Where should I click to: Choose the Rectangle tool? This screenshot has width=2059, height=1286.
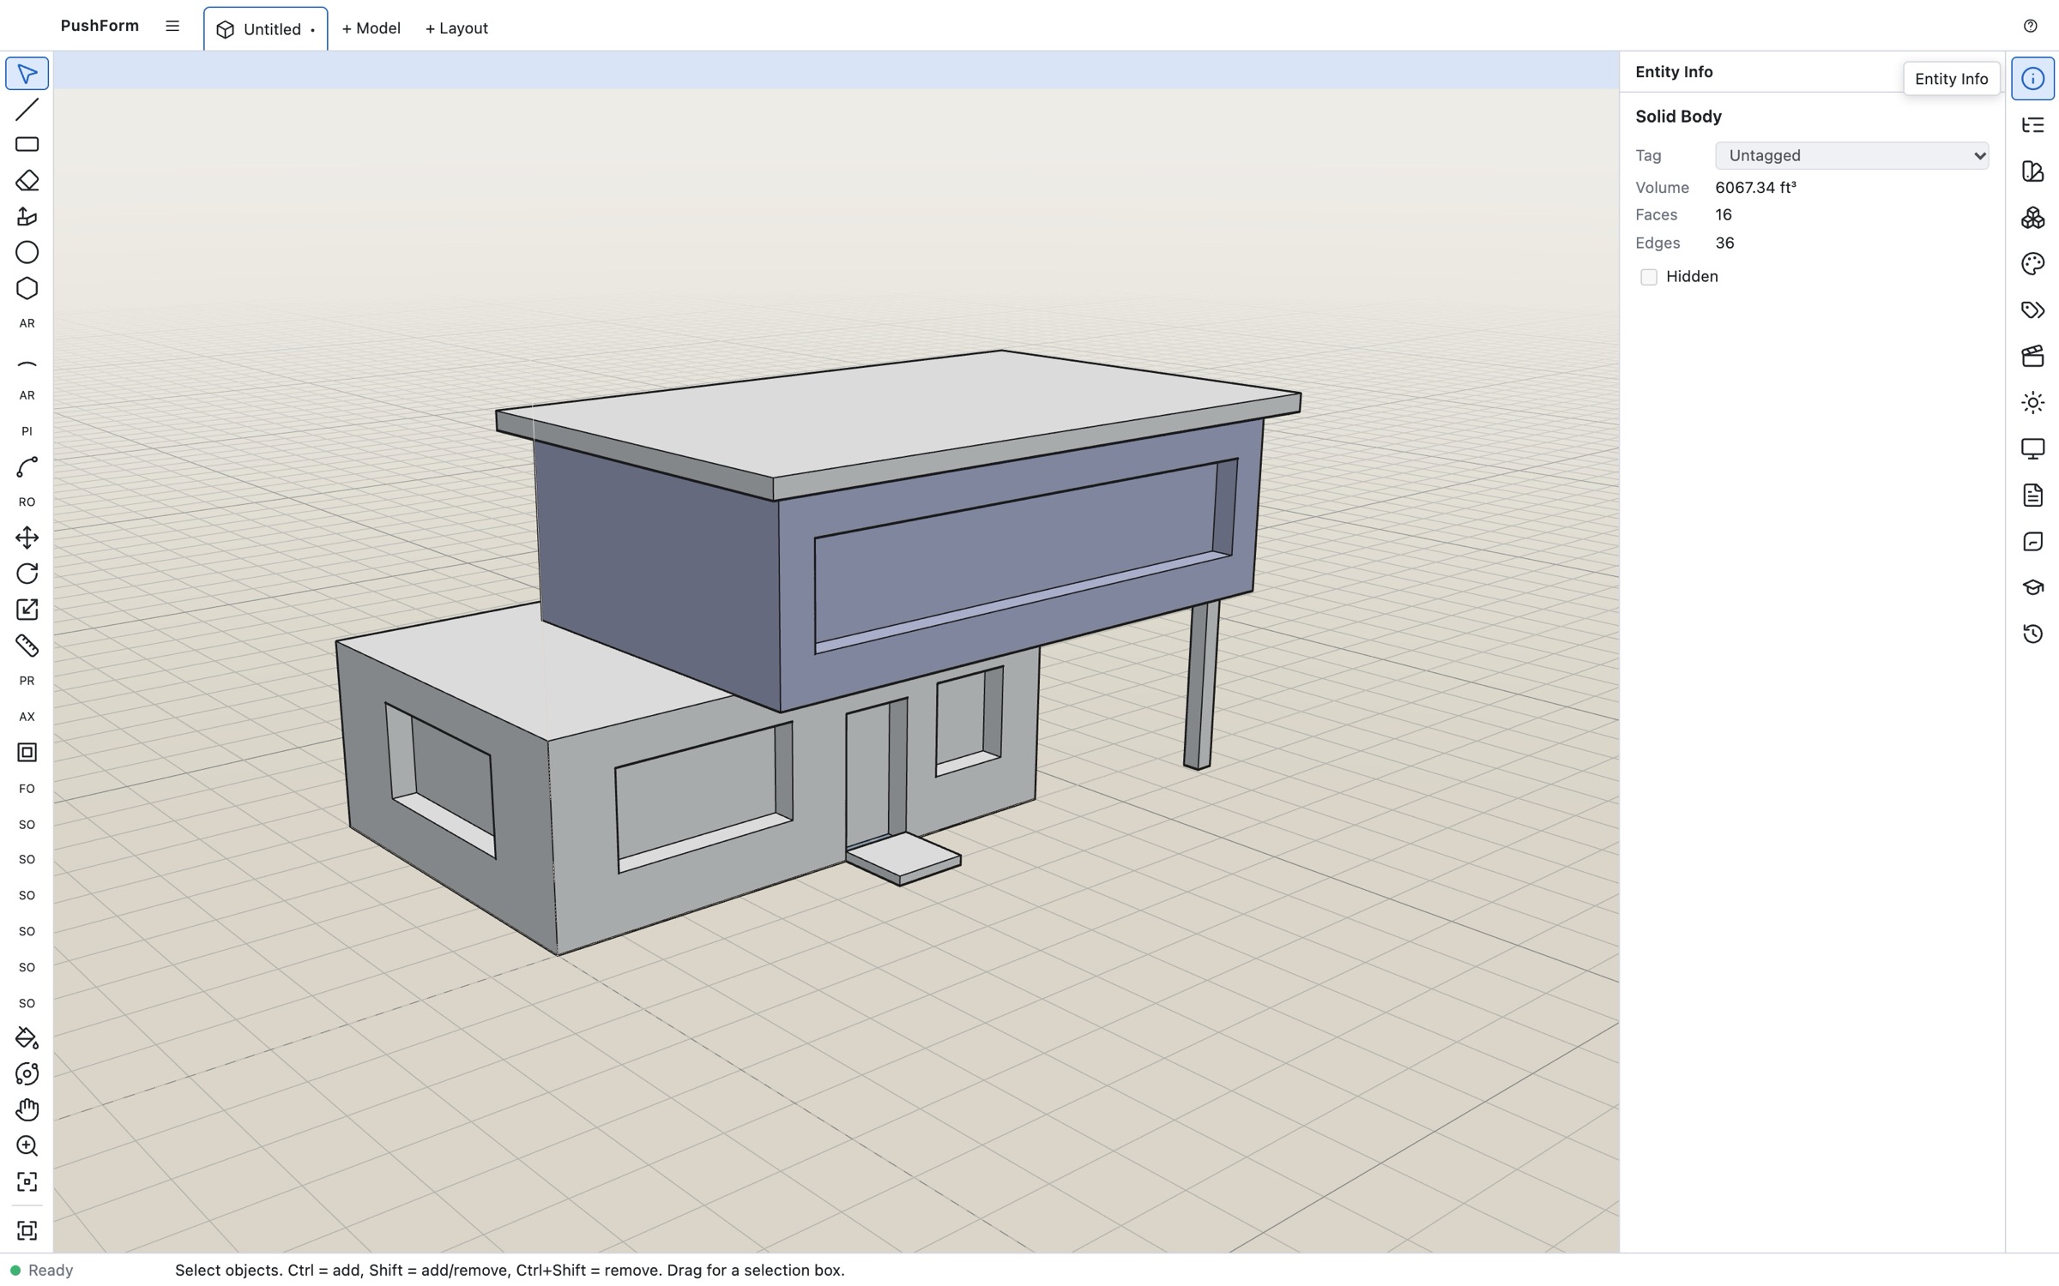pos(27,145)
